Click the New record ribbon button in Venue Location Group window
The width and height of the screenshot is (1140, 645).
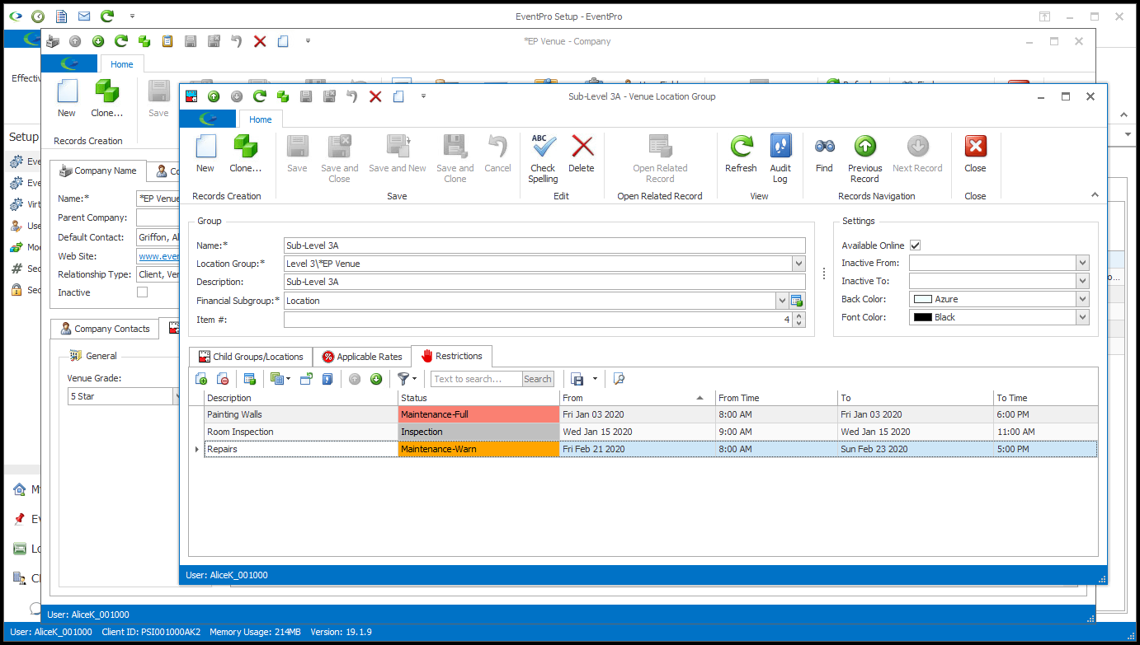pos(205,153)
